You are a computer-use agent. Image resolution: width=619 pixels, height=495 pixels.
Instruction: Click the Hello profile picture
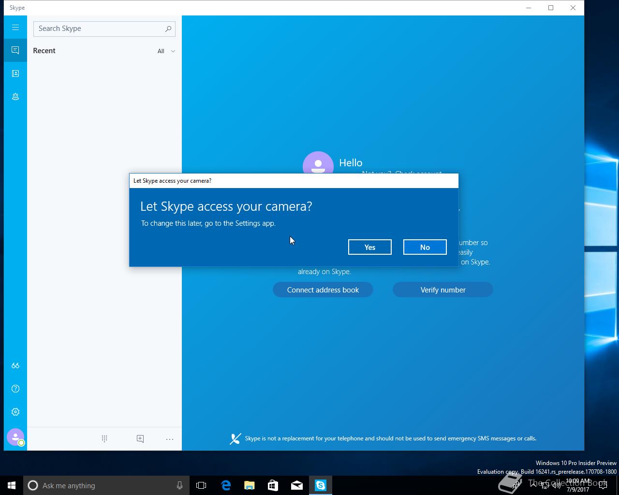tap(318, 163)
